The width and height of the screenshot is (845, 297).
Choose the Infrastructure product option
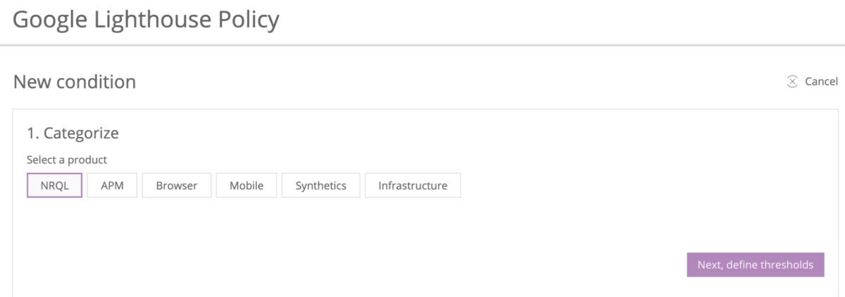point(413,185)
